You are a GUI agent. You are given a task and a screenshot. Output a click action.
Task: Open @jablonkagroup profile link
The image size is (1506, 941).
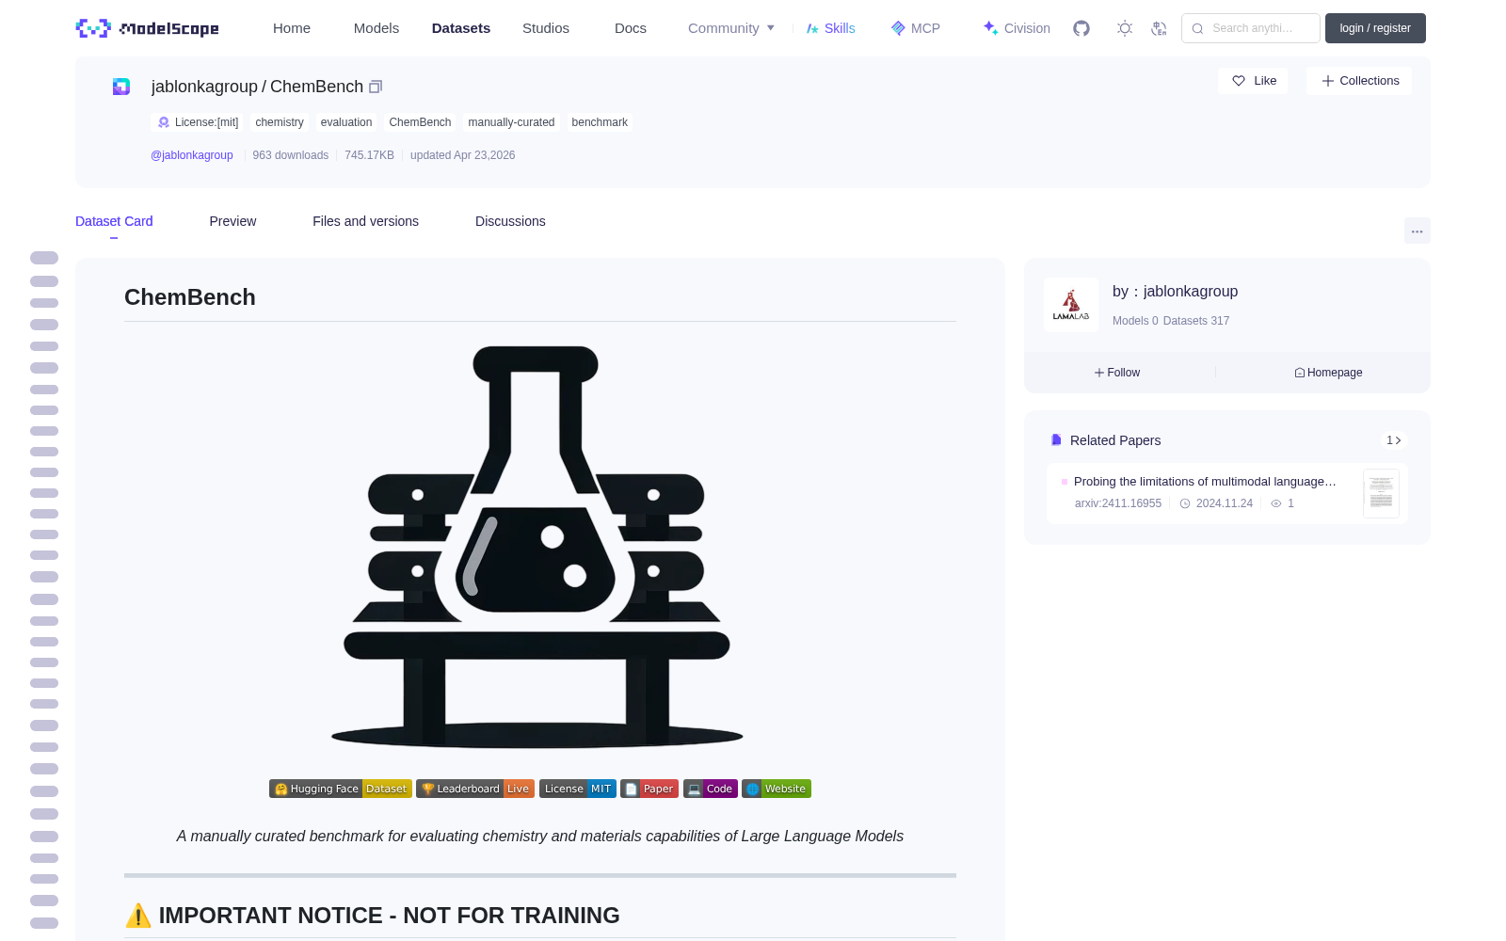tap(192, 155)
